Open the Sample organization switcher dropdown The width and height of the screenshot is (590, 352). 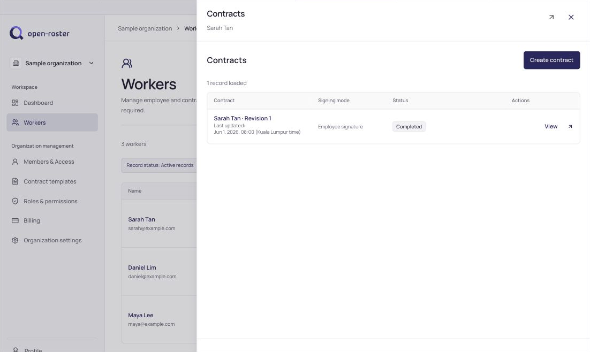pyautogui.click(x=52, y=63)
